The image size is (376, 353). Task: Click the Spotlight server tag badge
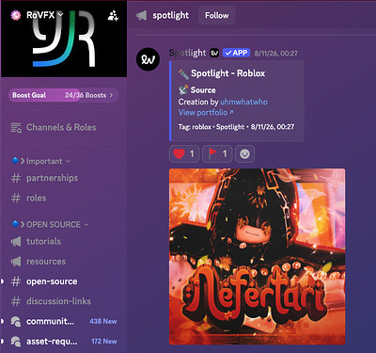coord(214,53)
